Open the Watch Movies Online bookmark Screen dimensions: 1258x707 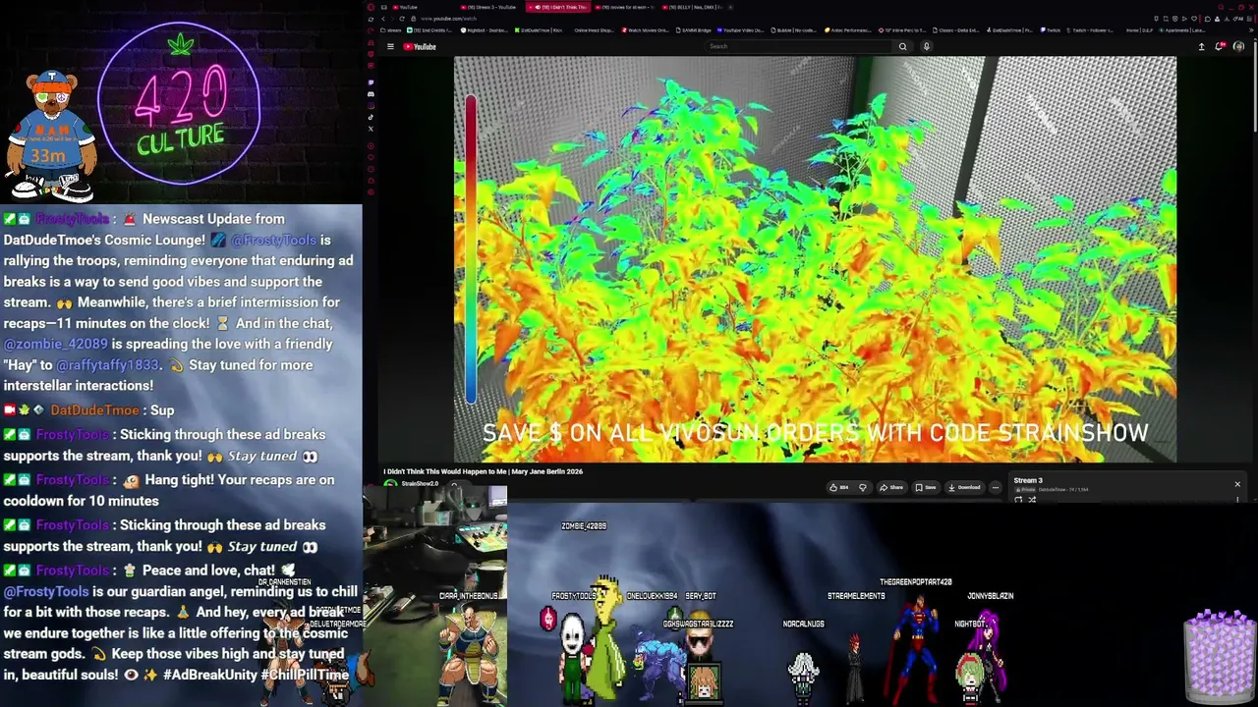[x=646, y=30]
